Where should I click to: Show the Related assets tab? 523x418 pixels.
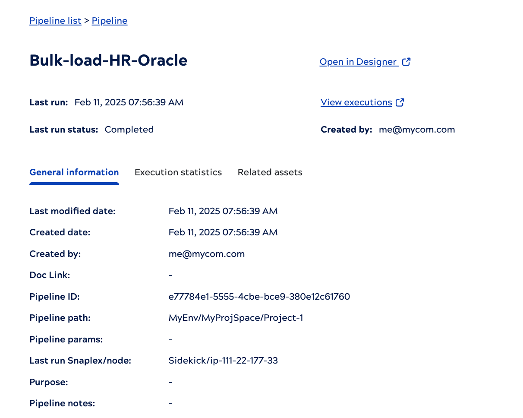point(270,172)
